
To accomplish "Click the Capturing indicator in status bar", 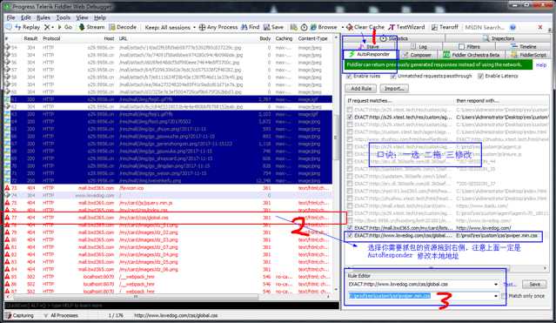I will [x=20, y=315].
